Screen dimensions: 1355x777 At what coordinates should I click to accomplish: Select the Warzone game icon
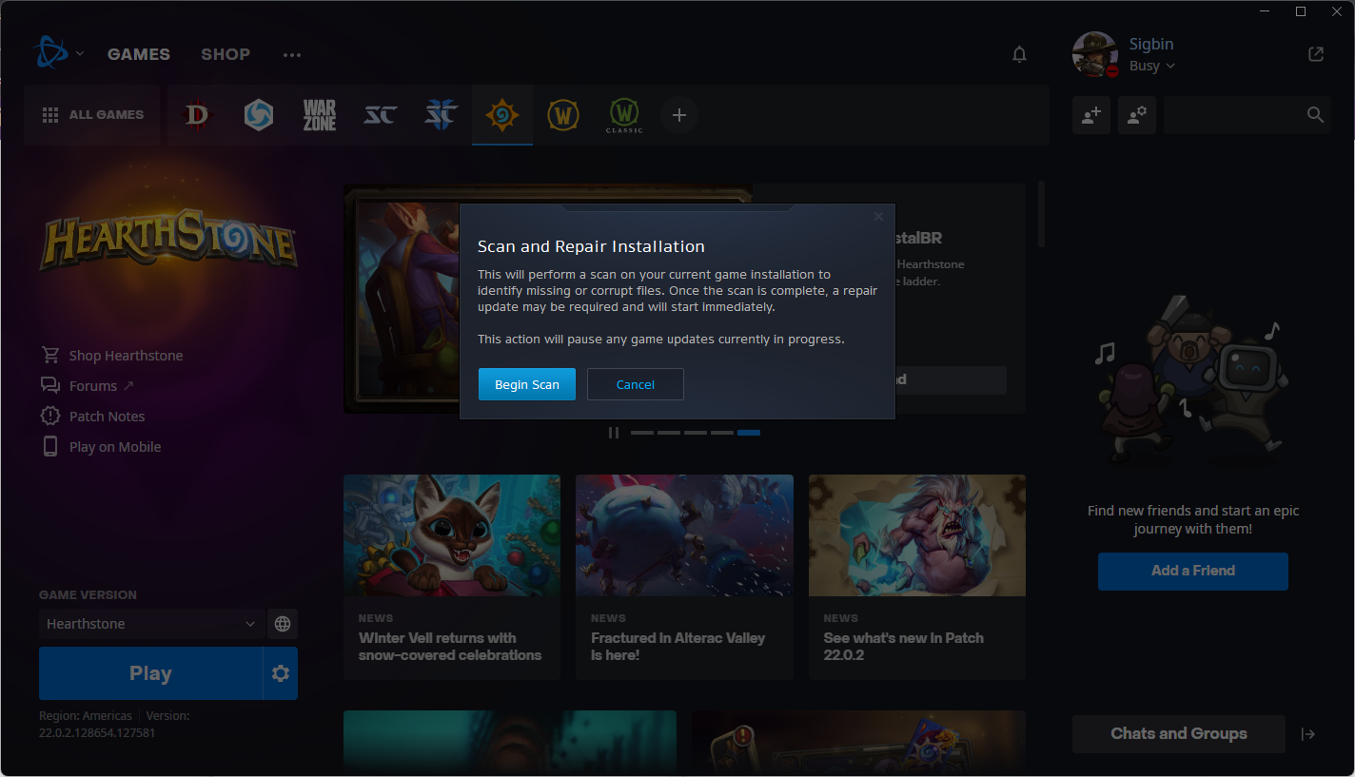pyautogui.click(x=320, y=115)
